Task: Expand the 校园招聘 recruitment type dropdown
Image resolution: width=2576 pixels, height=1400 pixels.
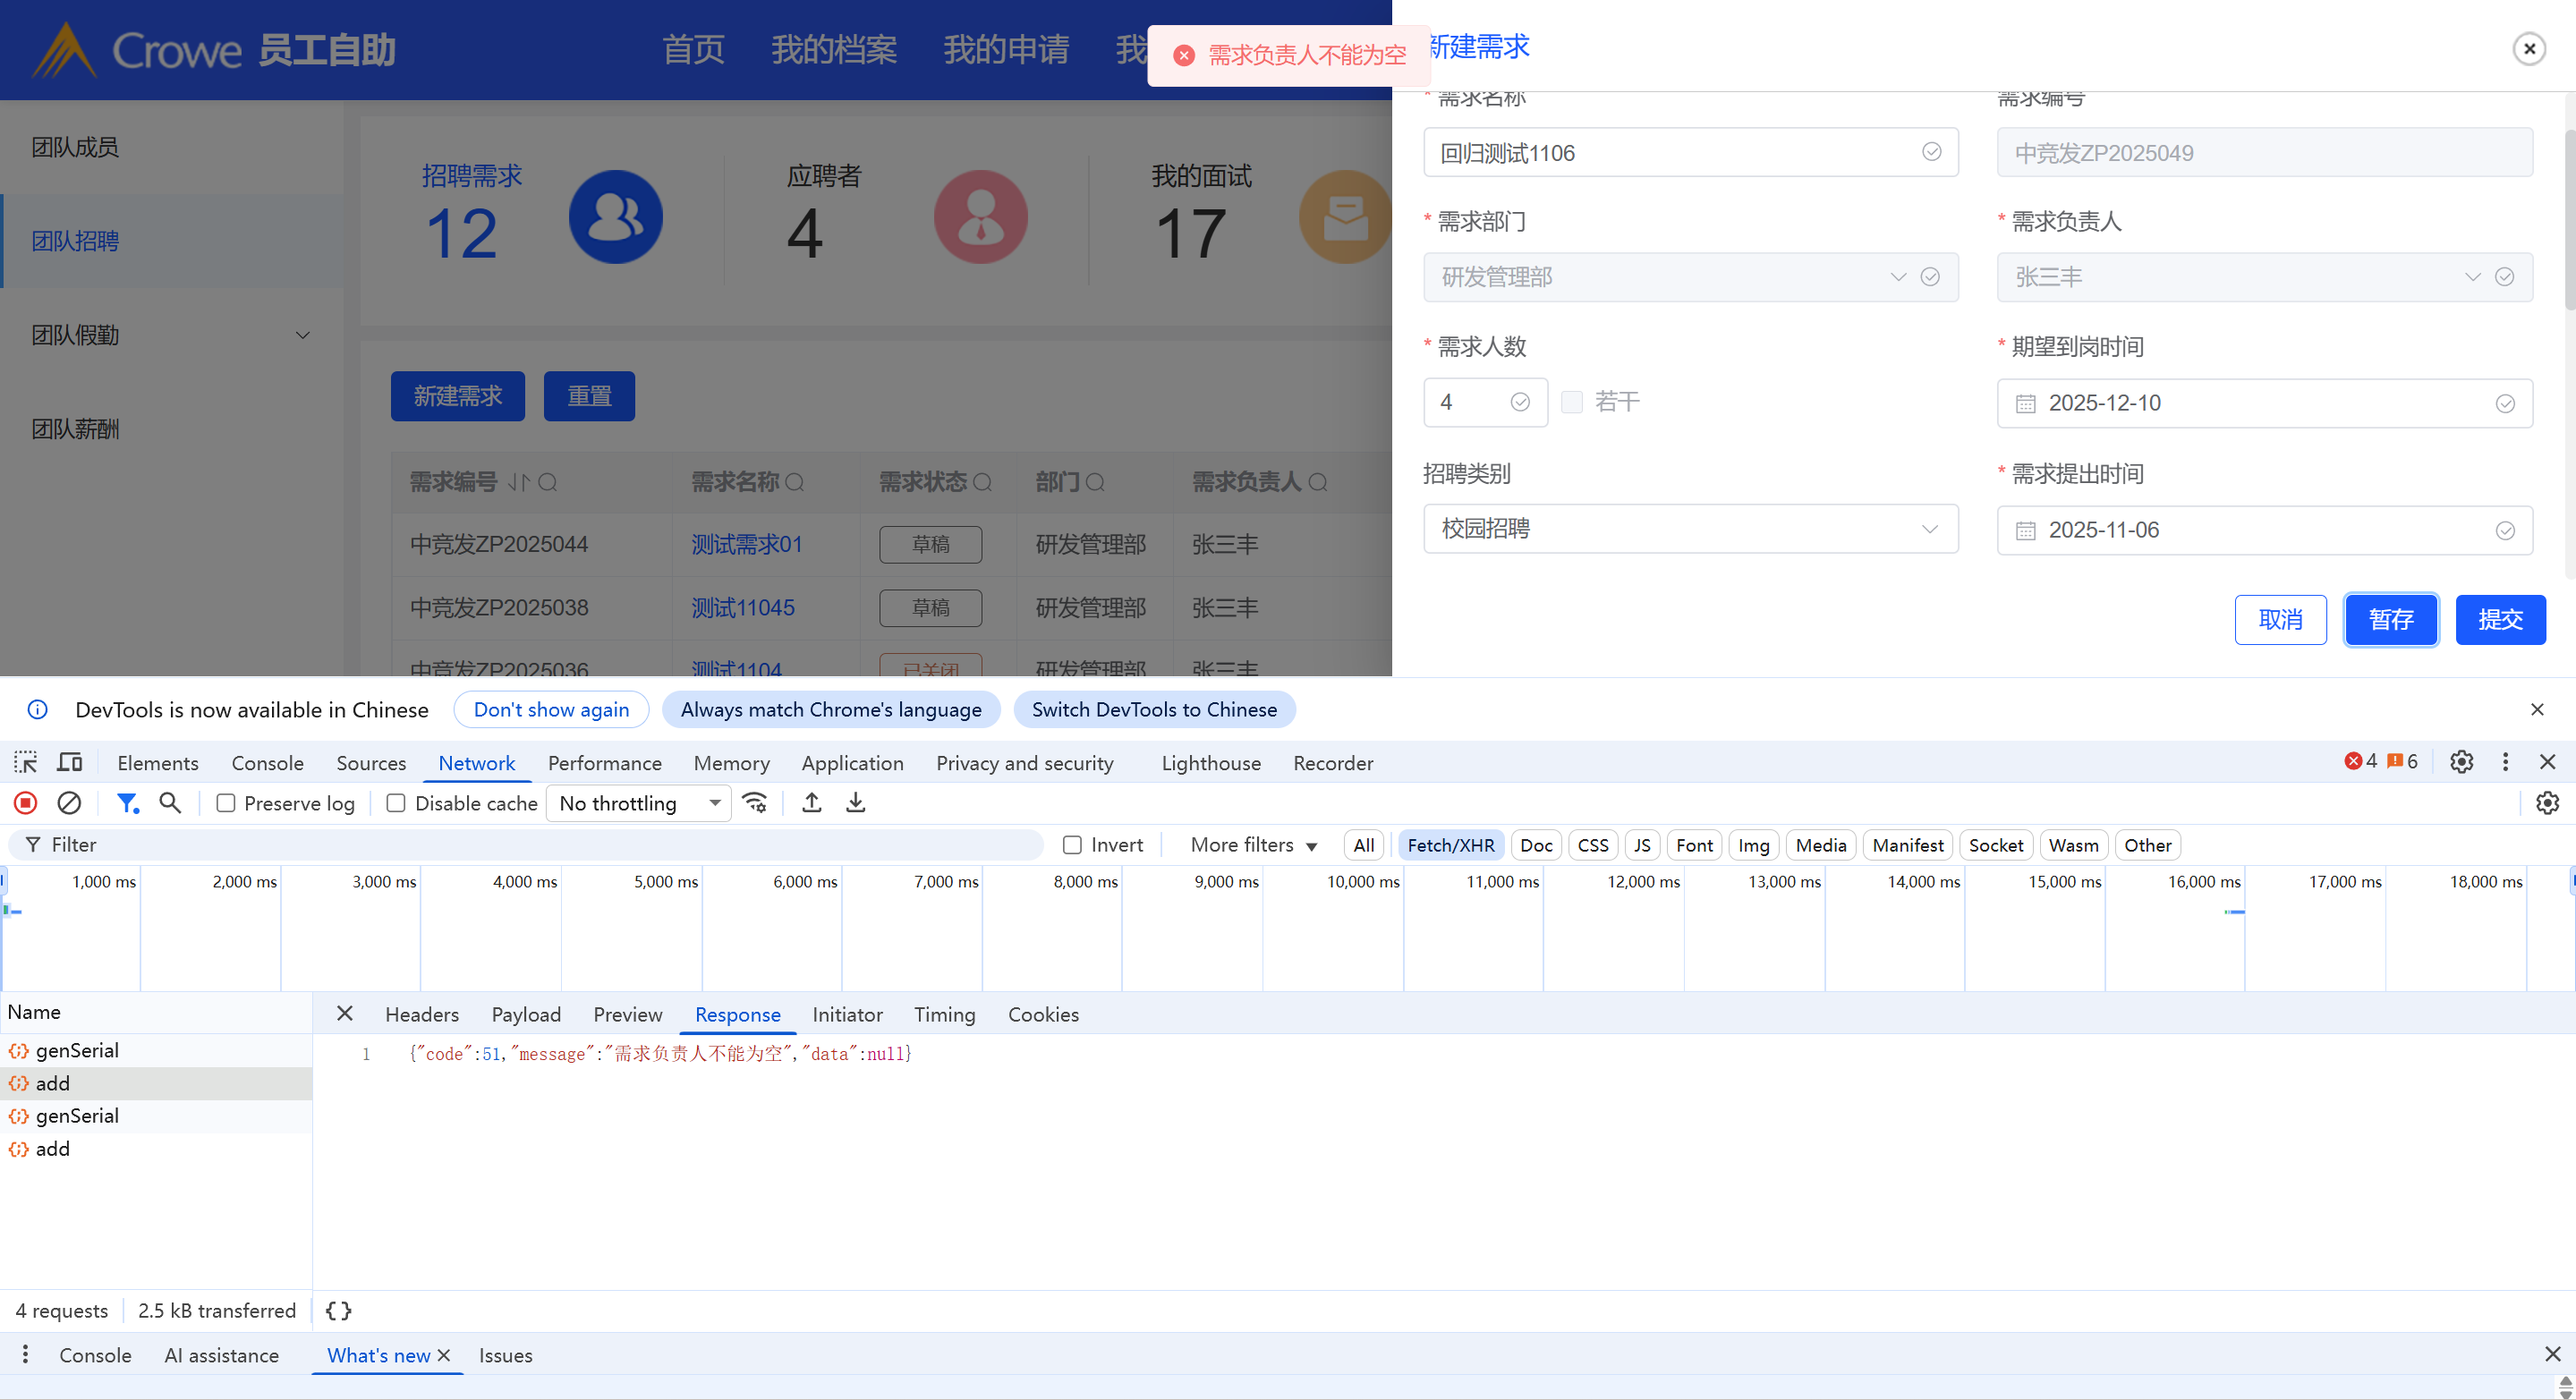Action: coord(1690,529)
